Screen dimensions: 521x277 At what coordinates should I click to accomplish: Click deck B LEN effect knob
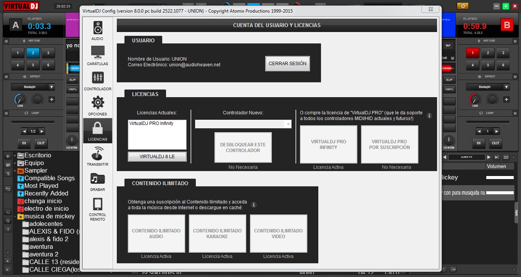[x=475, y=99]
